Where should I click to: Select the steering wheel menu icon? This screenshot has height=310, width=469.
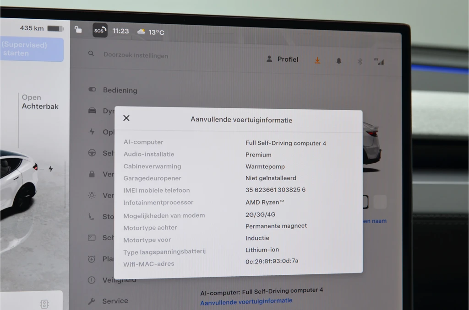[x=92, y=153]
